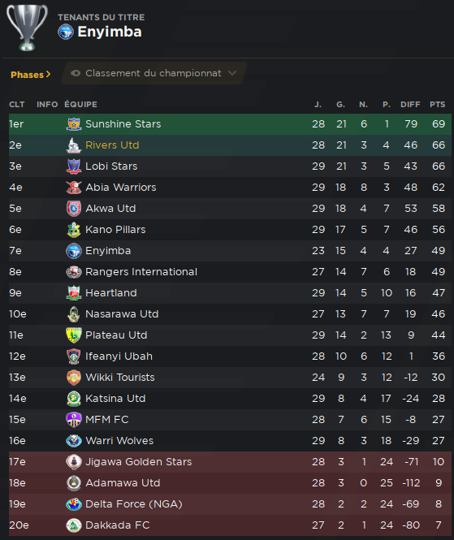This screenshot has width=454, height=540.
Task: Expand the dropdown chevron arrow next to Classement
Action: [x=232, y=73]
